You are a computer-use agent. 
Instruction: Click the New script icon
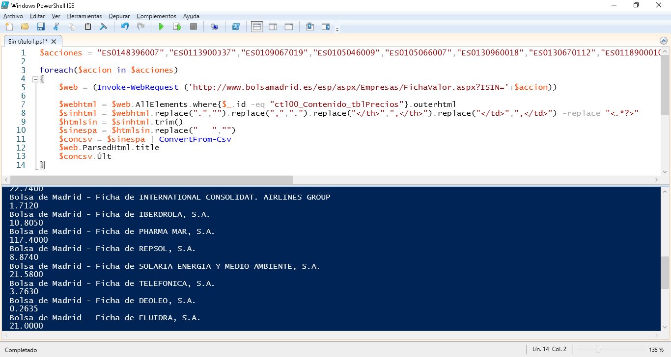tap(9, 26)
